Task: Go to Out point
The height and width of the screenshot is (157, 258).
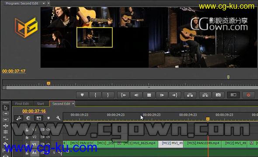Action: coord(175,95)
